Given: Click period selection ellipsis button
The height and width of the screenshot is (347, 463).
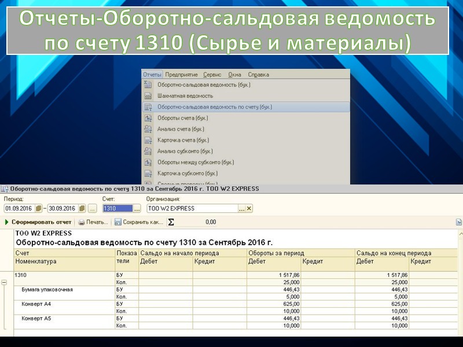Looking at the screenshot, I should [x=93, y=209].
